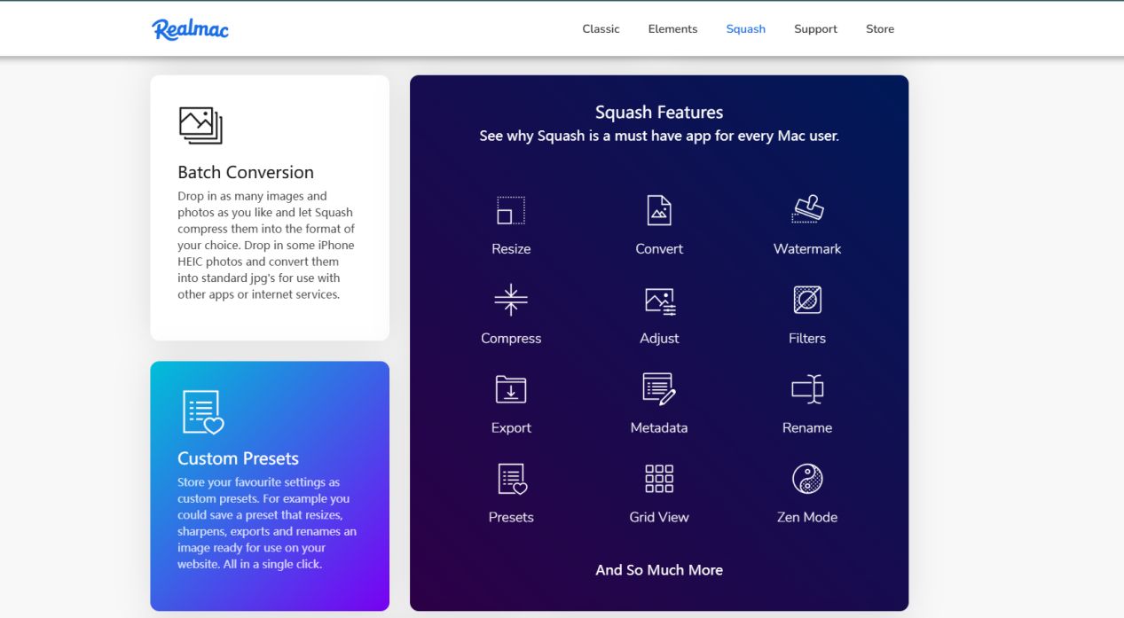Select the Grid View icon
1124x618 pixels.
659,478
